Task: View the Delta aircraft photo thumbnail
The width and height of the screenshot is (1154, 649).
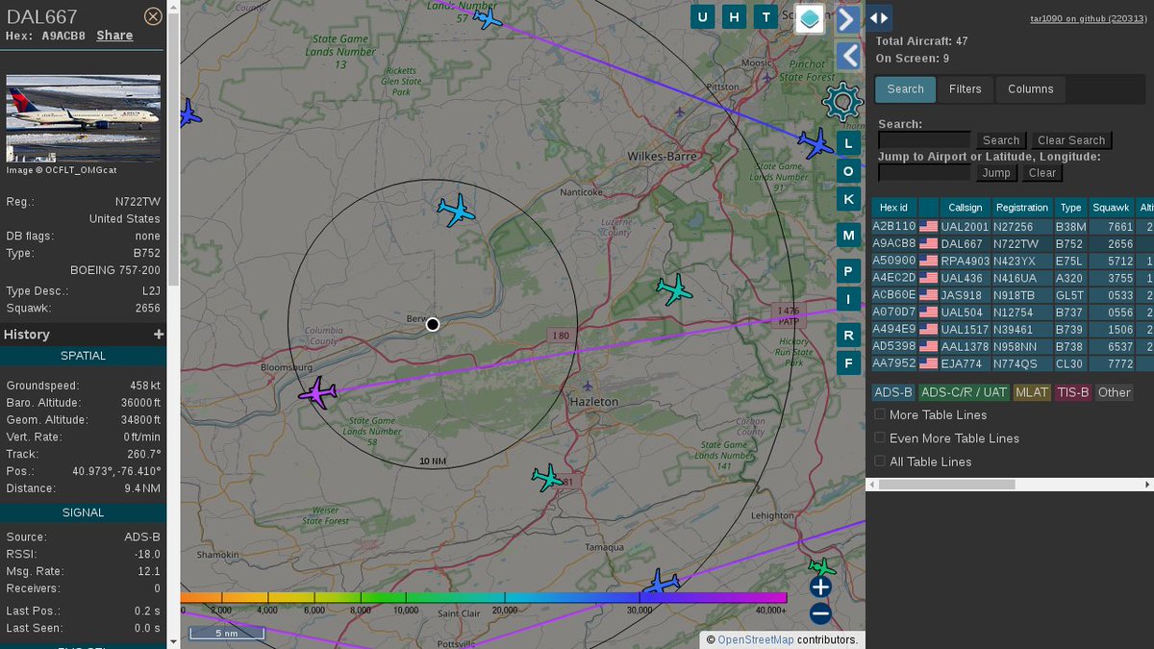Action: click(x=84, y=117)
